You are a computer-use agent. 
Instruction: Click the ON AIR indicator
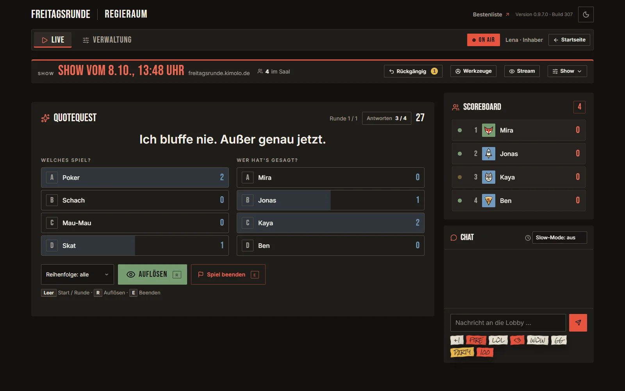[x=483, y=40]
